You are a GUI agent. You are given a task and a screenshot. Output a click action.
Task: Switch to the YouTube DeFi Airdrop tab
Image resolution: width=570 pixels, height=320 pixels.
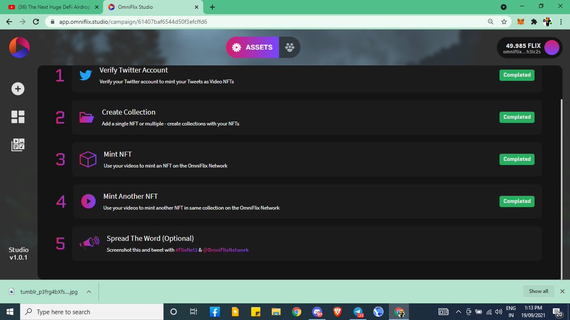point(53,7)
